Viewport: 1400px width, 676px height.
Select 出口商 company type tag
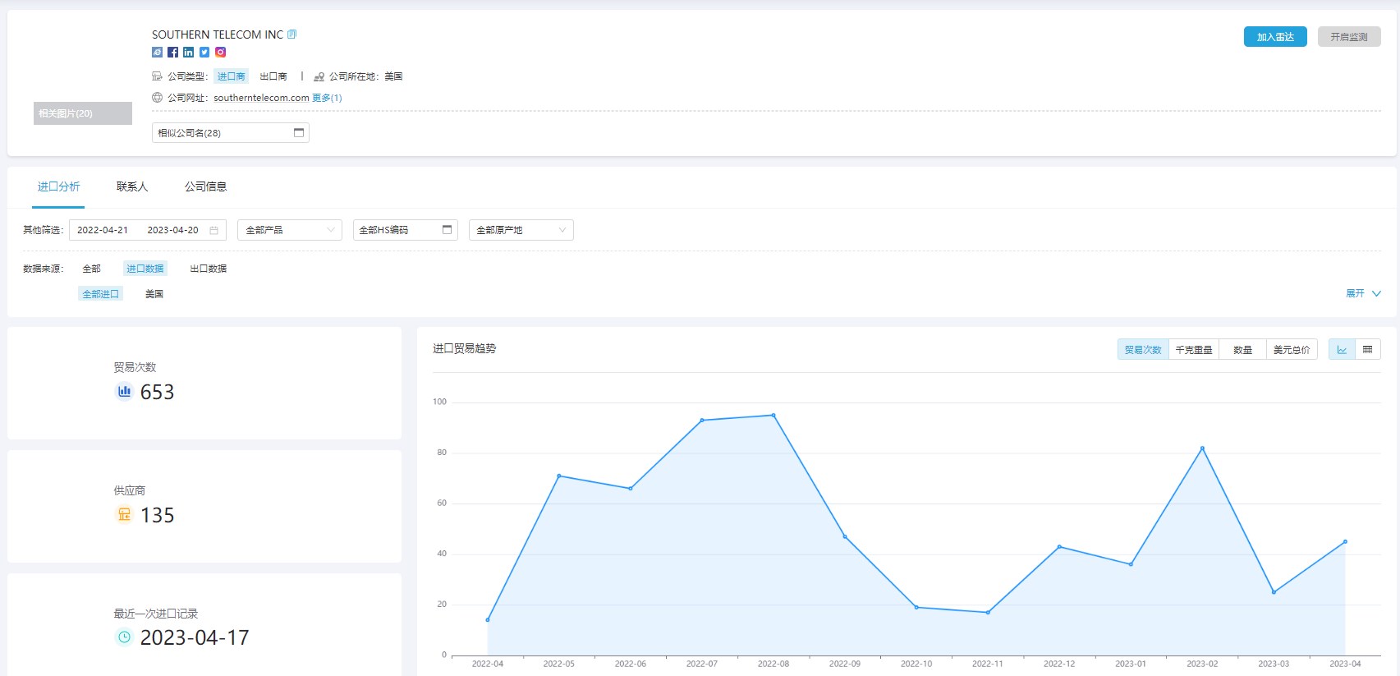click(x=273, y=76)
